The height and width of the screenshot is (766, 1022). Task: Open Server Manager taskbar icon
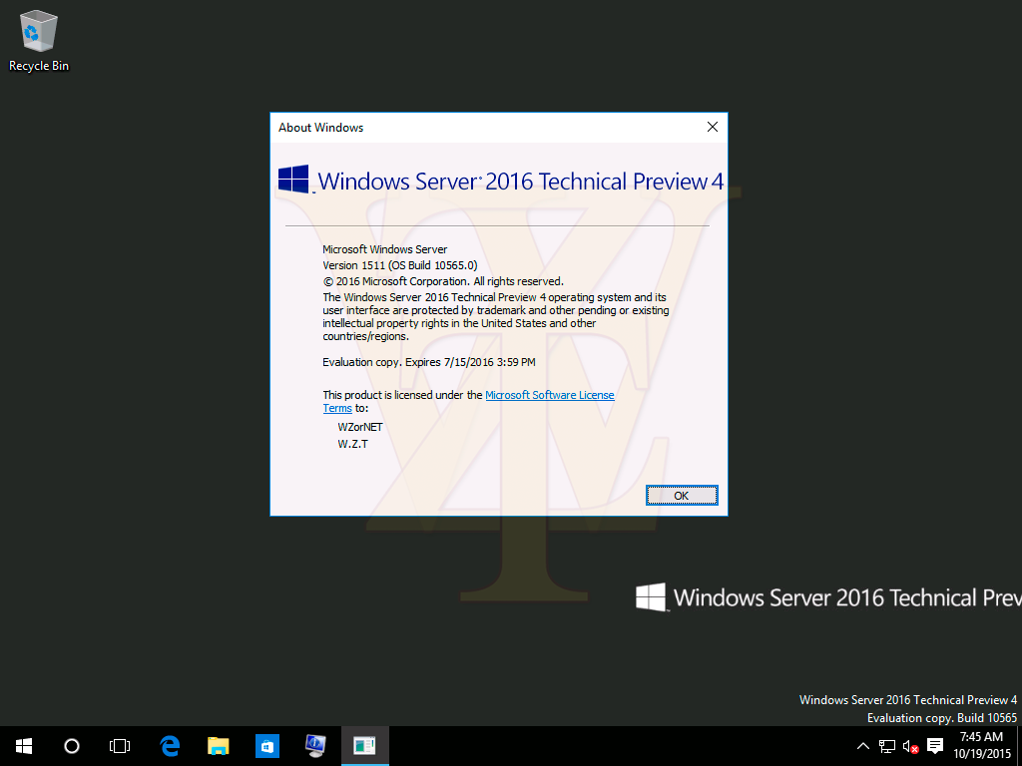[316, 746]
